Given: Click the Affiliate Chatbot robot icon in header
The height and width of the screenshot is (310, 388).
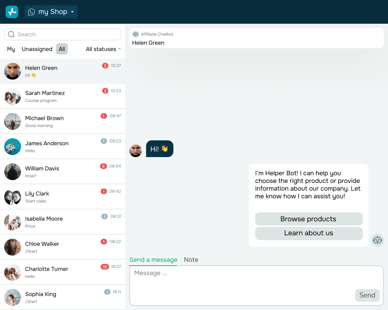Looking at the screenshot, I should tap(136, 34).
